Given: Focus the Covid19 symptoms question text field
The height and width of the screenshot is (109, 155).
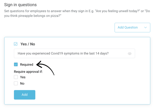Looking at the screenshot, I should pos(75,54).
